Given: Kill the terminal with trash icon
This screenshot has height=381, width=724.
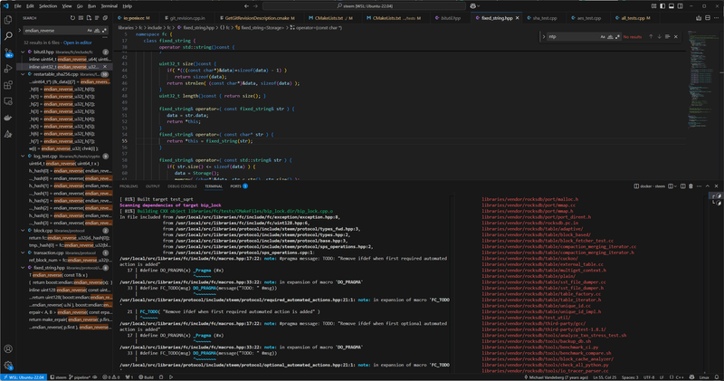Looking at the screenshot, I should coord(691,186).
